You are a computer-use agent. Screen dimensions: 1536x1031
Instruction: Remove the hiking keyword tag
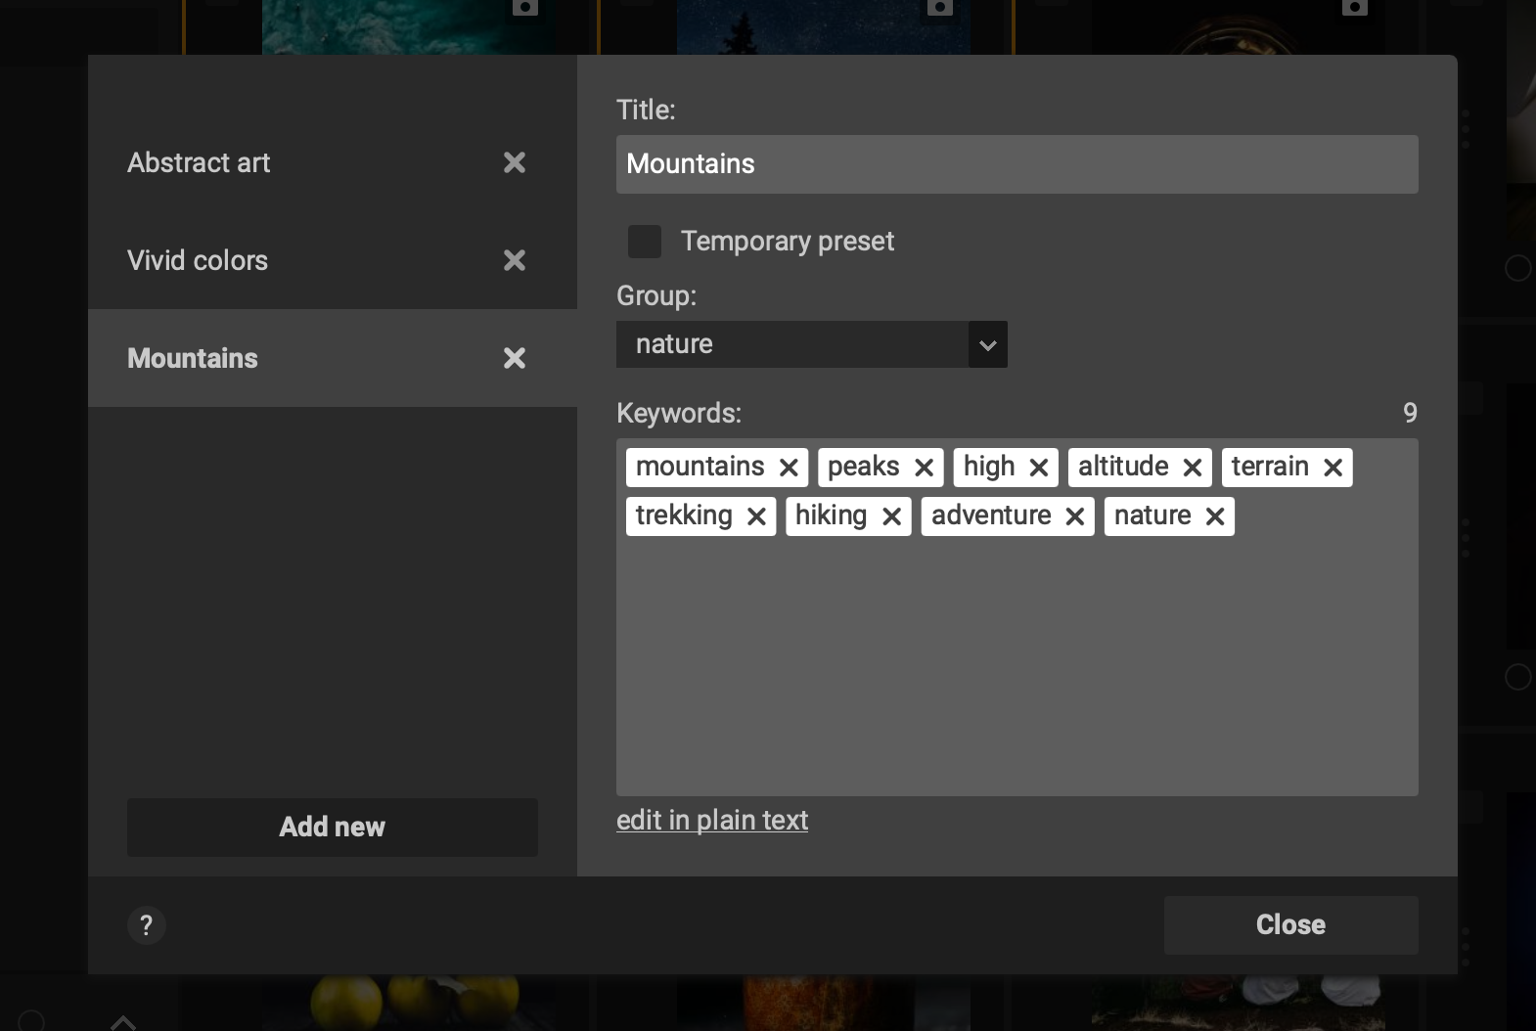[891, 516]
